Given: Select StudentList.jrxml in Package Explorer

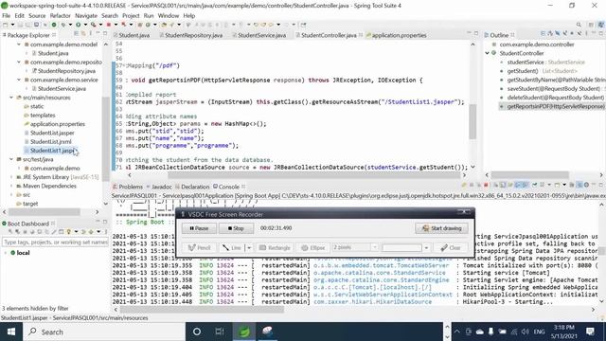Looking at the screenshot, I should (x=50, y=141).
